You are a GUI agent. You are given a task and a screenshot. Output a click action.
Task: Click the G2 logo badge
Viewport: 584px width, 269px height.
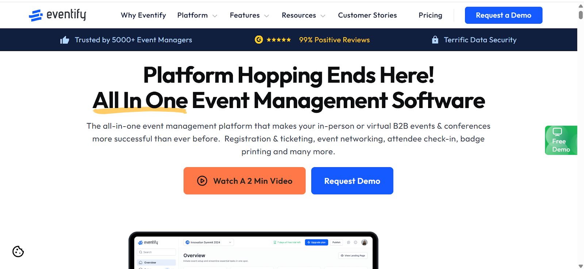coord(259,39)
